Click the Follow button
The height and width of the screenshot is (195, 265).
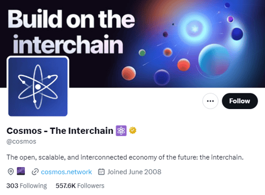[x=240, y=101]
